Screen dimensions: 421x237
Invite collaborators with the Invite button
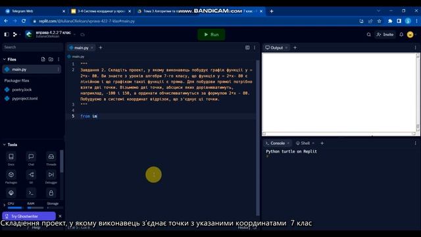pos(385,34)
